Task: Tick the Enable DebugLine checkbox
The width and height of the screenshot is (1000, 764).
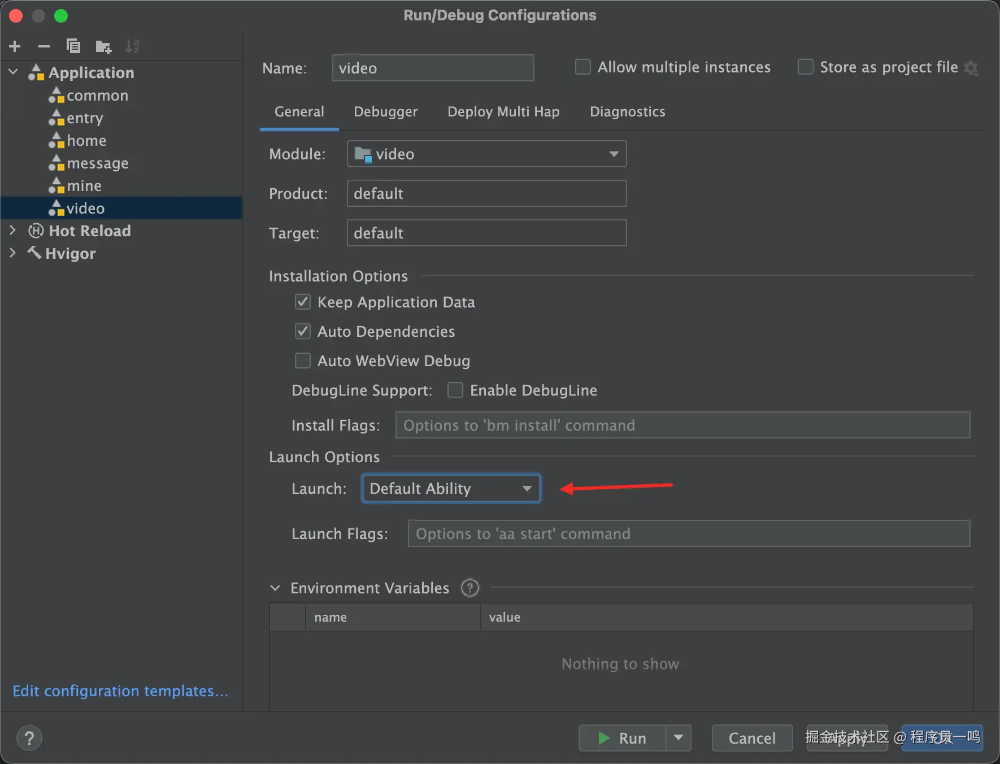Action: (x=455, y=390)
